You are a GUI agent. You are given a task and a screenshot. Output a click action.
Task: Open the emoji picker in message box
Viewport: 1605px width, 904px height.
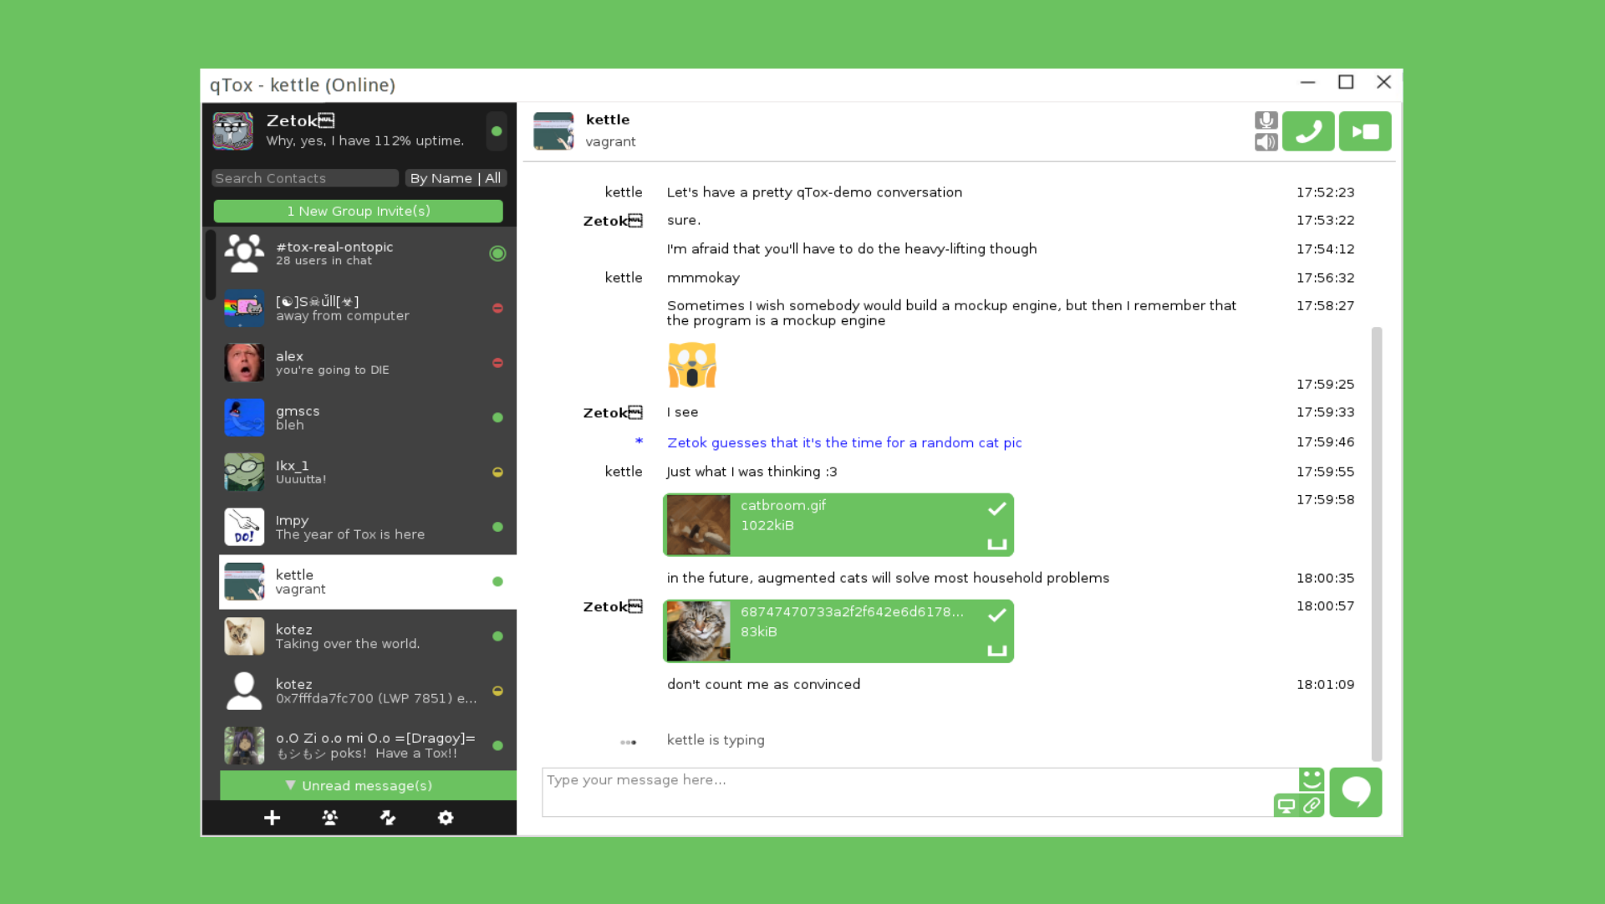click(1312, 779)
